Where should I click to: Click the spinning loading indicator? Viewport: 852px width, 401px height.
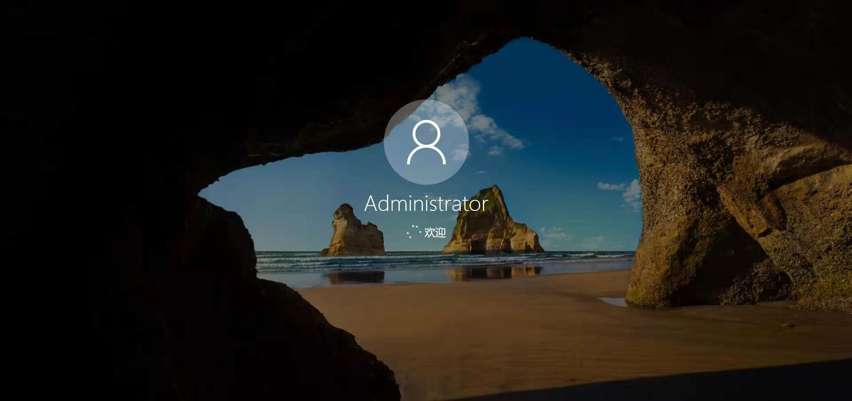point(413,232)
